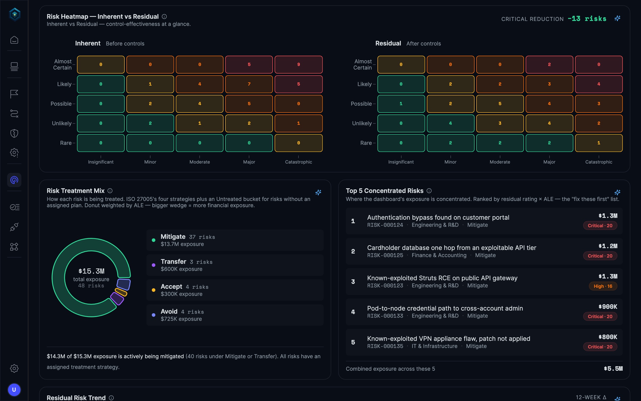Open the bottom settings gear icon
Image resolution: width=641 pixels, height=401 pixels.
pyautogui.click(x=14, y=368)
